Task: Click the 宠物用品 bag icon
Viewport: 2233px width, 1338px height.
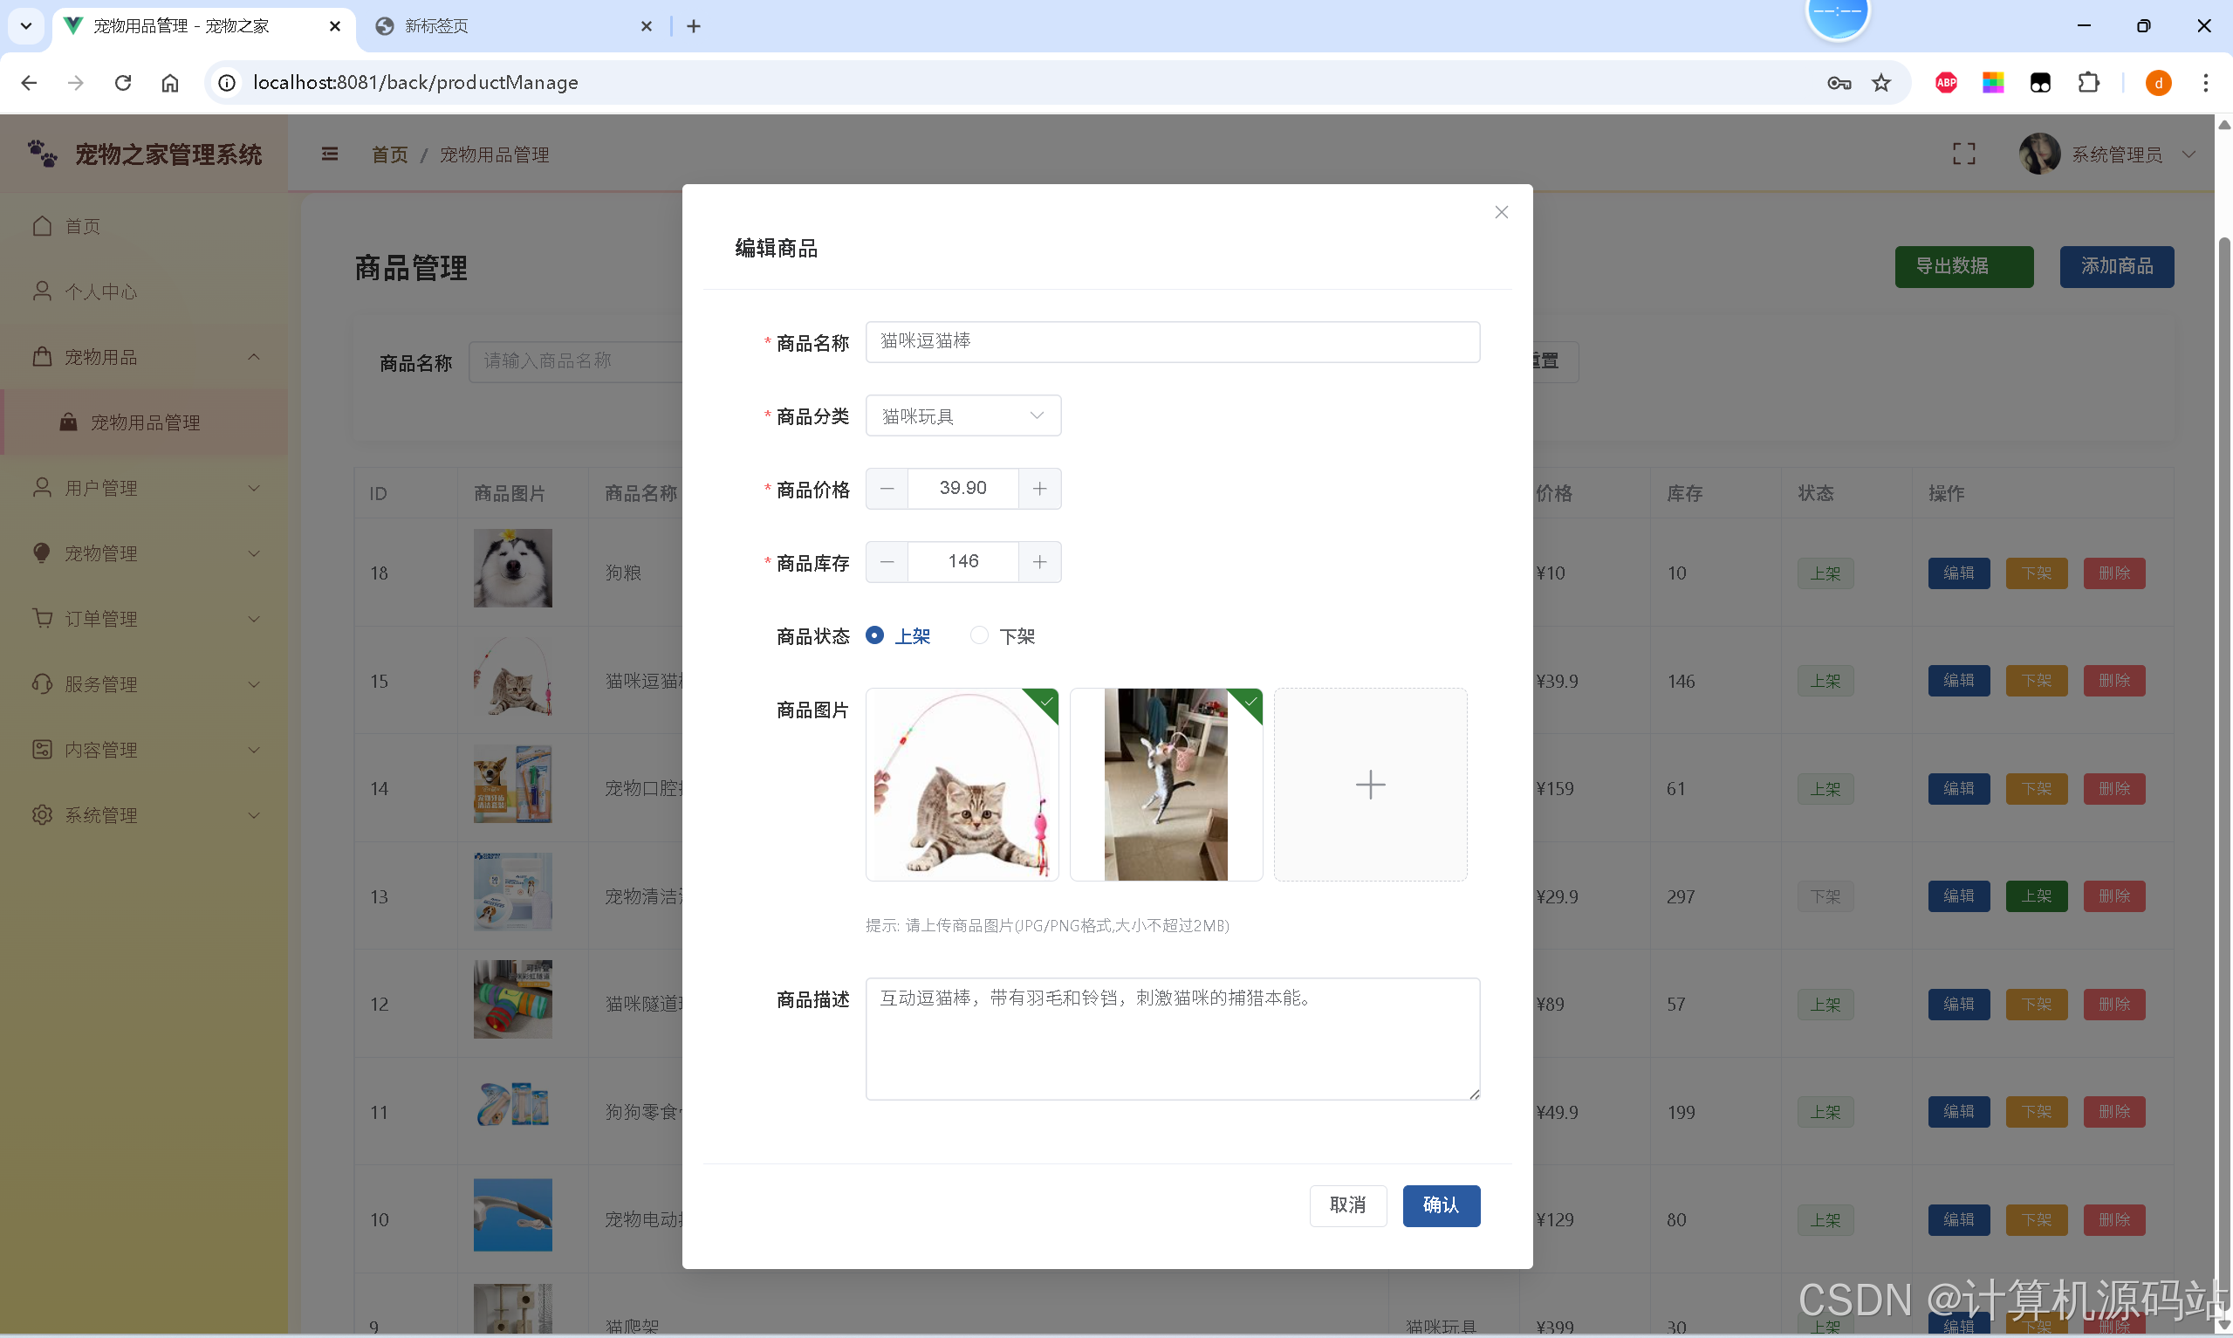Action: coord(43,356)
